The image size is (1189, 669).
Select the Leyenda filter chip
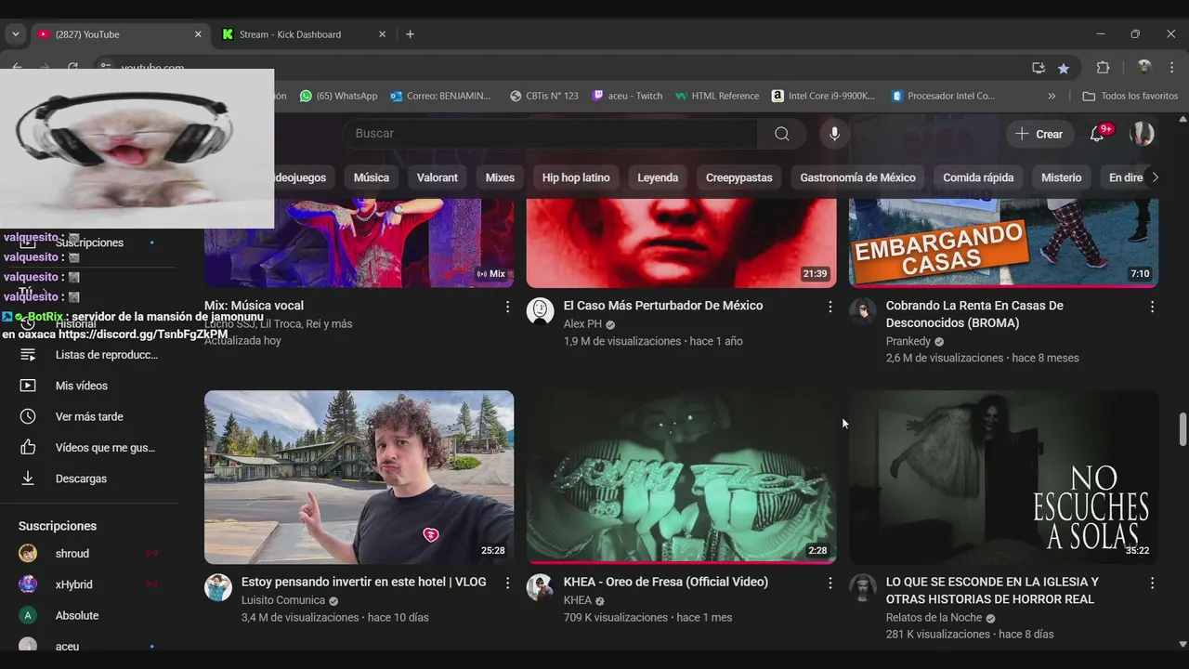pyautogui.click(x=658, y=177)
